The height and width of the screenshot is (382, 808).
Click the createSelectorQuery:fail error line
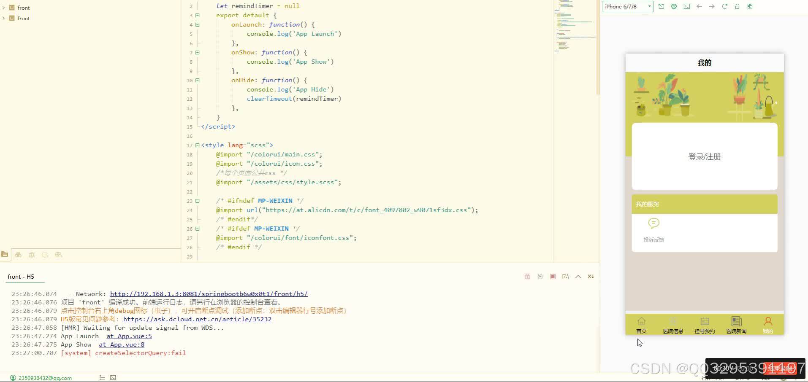123,353
